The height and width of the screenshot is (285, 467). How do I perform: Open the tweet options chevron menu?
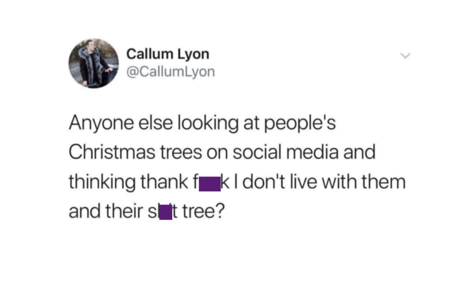point(406,56)
